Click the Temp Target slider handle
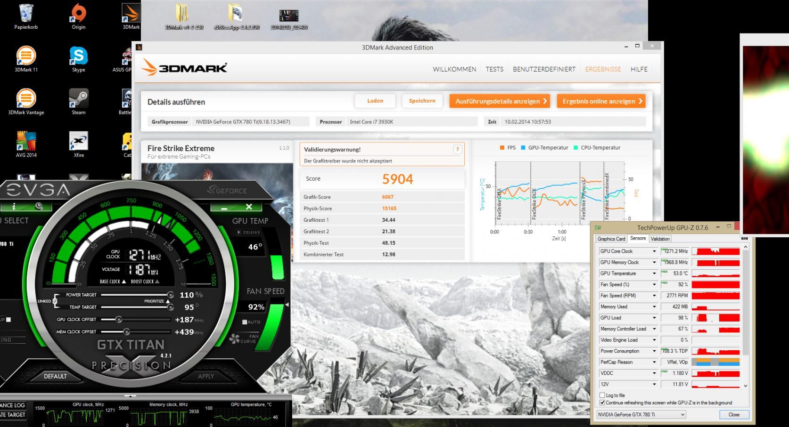This screenshot has width=789, height=427. [170, 307]
